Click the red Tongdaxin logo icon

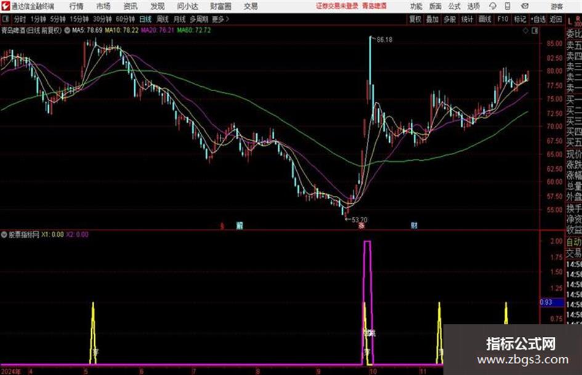pyautogui.click(x=5, y=6)
